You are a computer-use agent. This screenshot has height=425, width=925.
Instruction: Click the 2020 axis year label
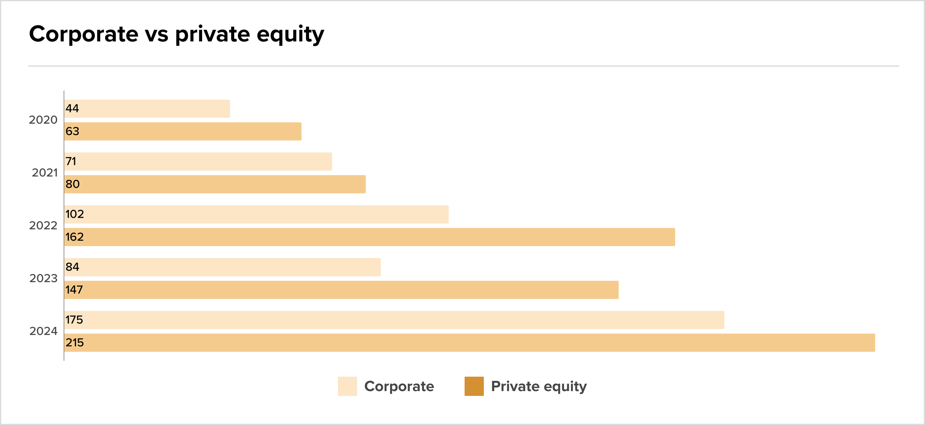(x=43, y=120)
